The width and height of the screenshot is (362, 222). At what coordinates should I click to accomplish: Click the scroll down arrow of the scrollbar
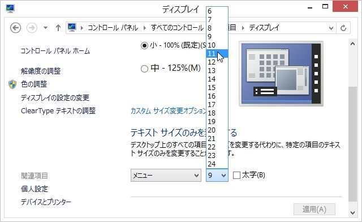pos(352,212)
